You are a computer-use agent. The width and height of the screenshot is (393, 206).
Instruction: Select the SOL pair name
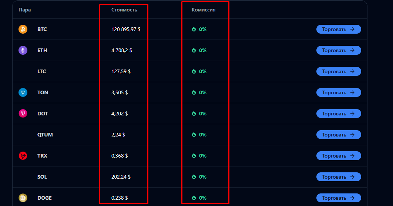coord(42,177)
